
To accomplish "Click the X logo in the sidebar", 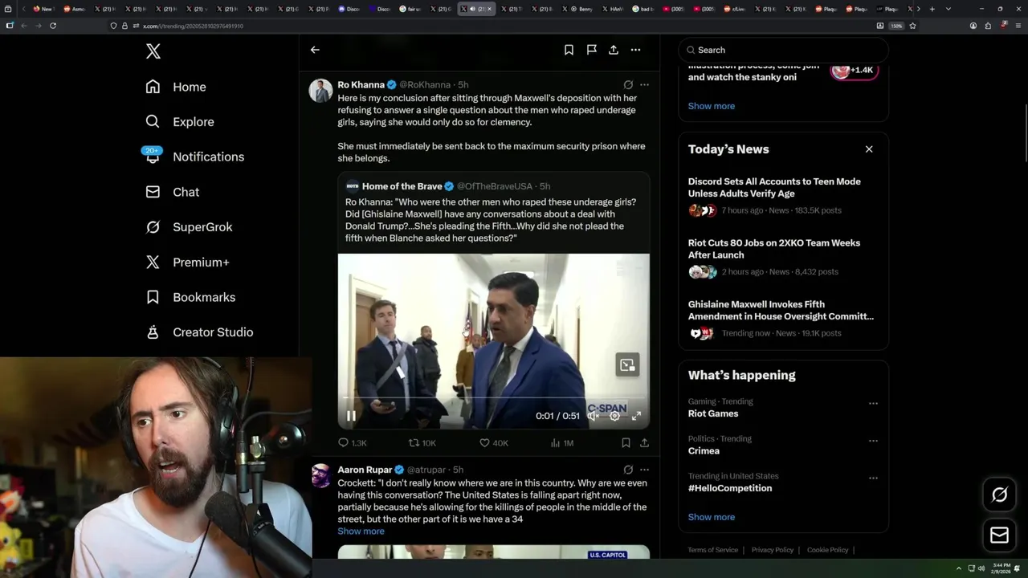I will [153, 51].
